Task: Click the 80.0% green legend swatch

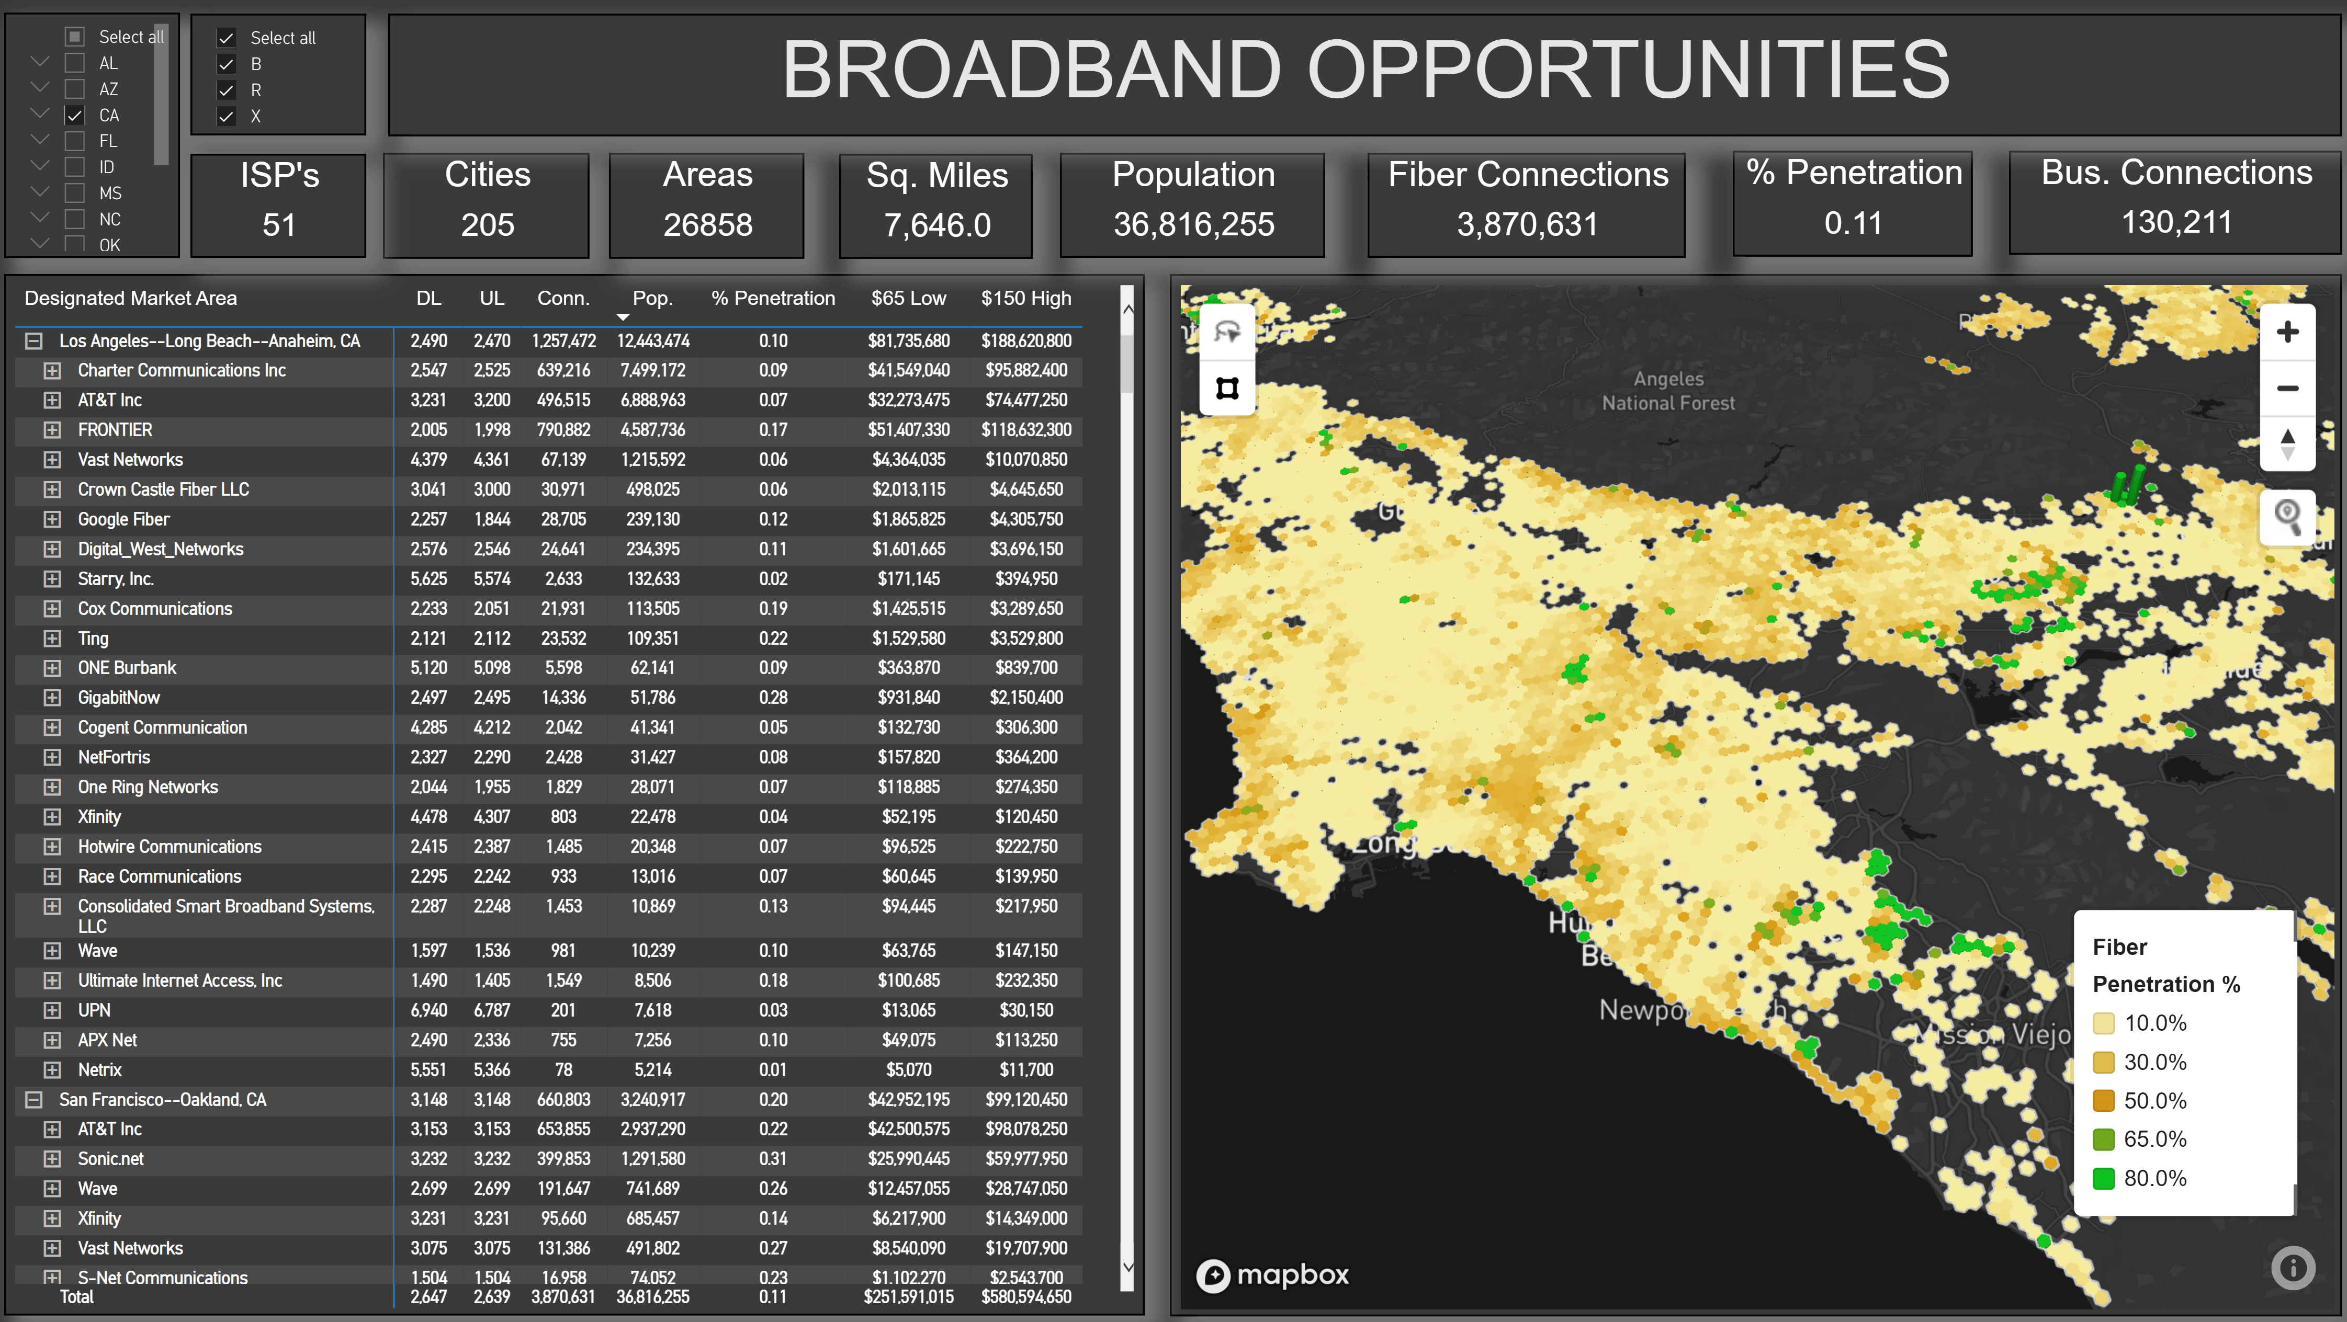Action: tap(2103, 1178)
